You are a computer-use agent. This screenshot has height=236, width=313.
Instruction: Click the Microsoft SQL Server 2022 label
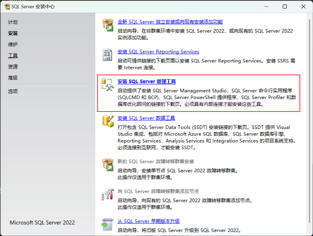tap(42, 223)
